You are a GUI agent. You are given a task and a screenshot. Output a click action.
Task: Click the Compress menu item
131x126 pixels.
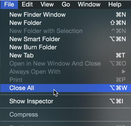65,114
